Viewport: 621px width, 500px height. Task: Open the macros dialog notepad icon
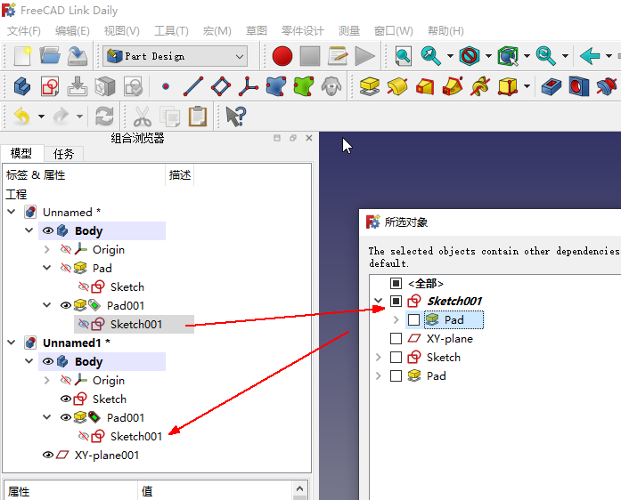pyautogui.click(x=338, y=56)
